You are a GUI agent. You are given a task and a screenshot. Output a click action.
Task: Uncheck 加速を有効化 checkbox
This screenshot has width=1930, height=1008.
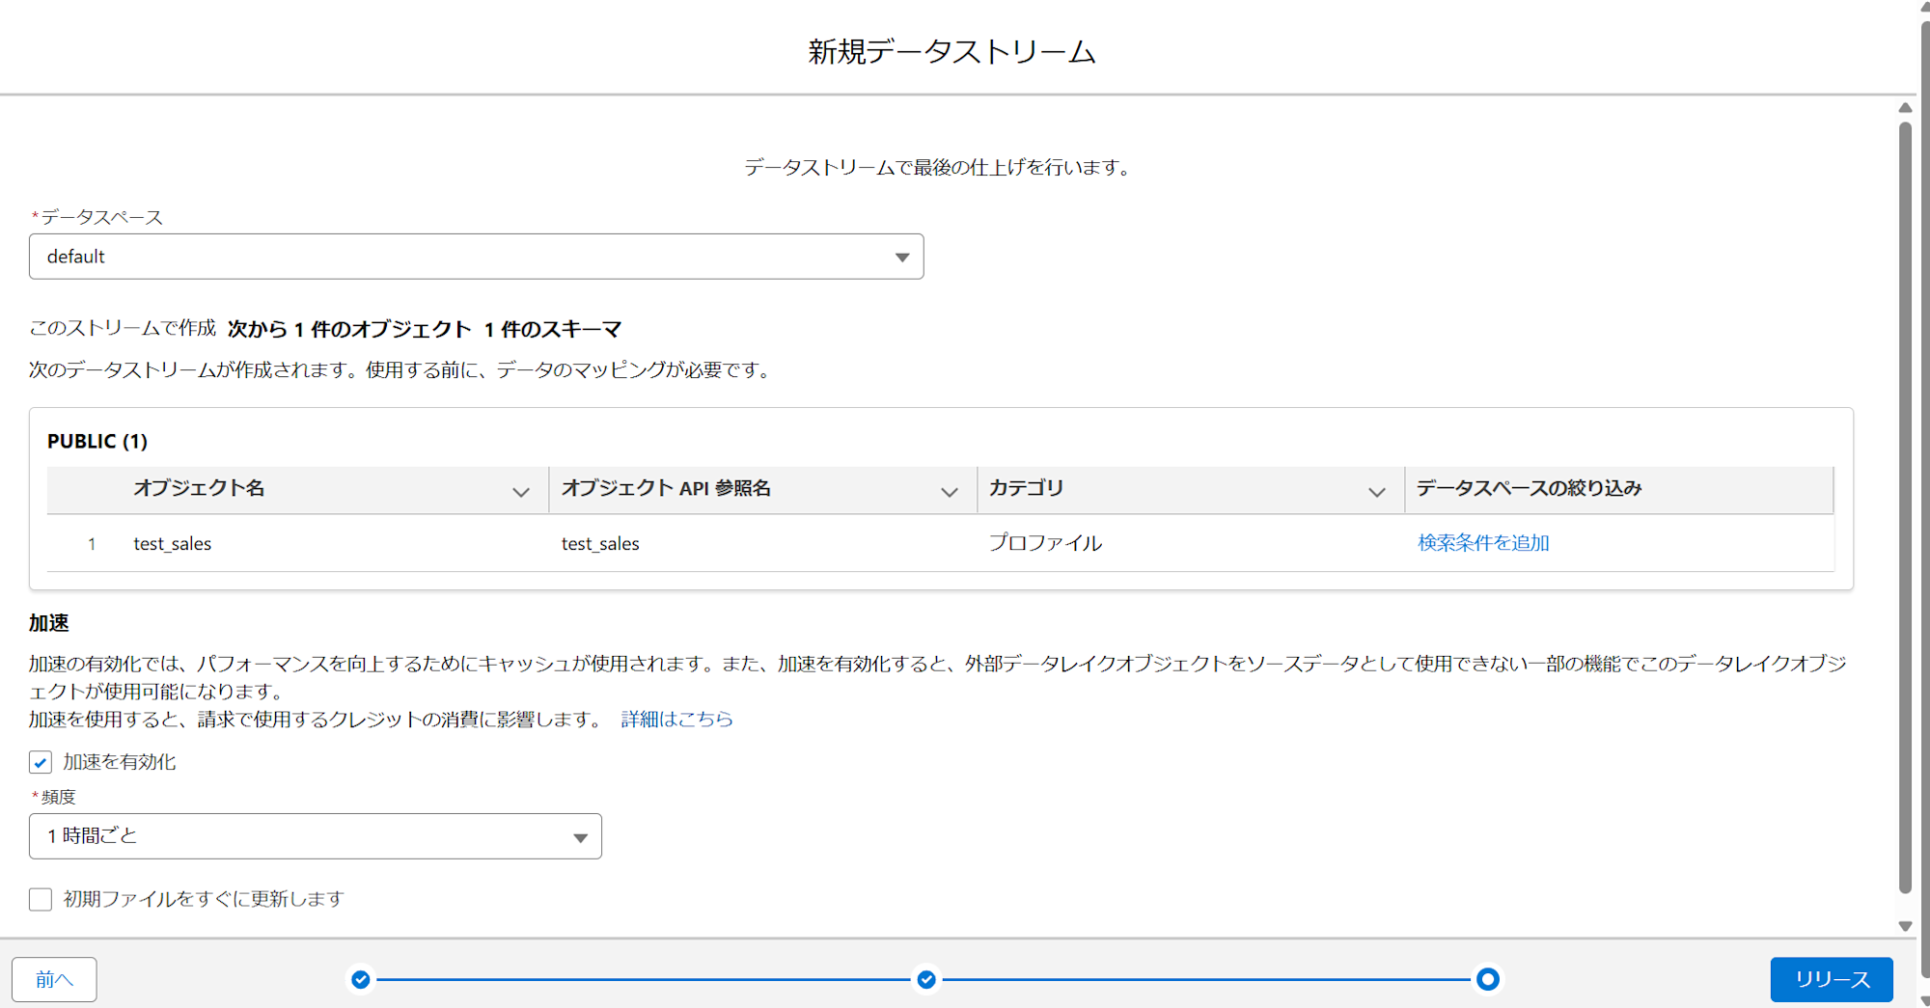41,763
